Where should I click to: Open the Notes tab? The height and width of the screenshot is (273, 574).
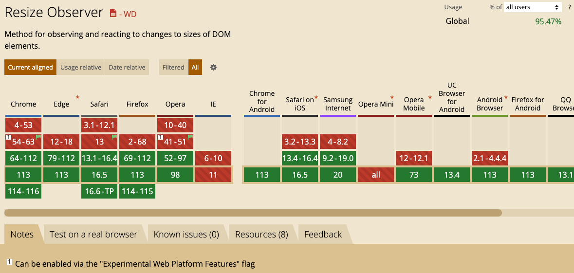tap(22, 234)
